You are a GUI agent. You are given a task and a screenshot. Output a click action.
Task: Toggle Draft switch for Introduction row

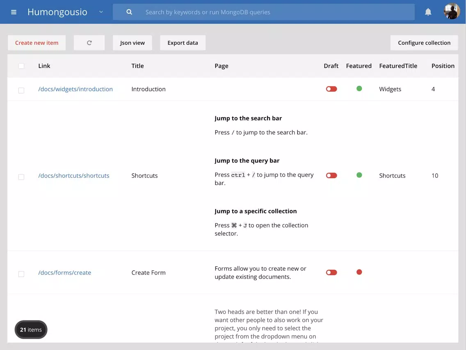click(x=331, y=89)
